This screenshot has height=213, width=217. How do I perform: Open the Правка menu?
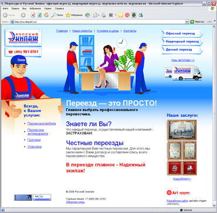tap(15, 9)
